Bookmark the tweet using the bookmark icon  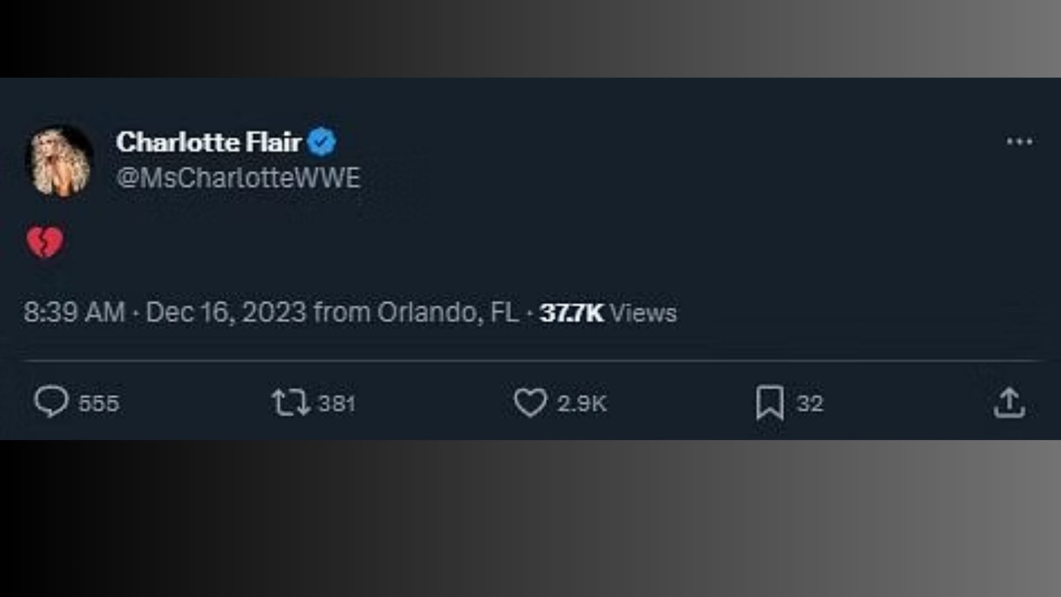(x=769, y=402)
